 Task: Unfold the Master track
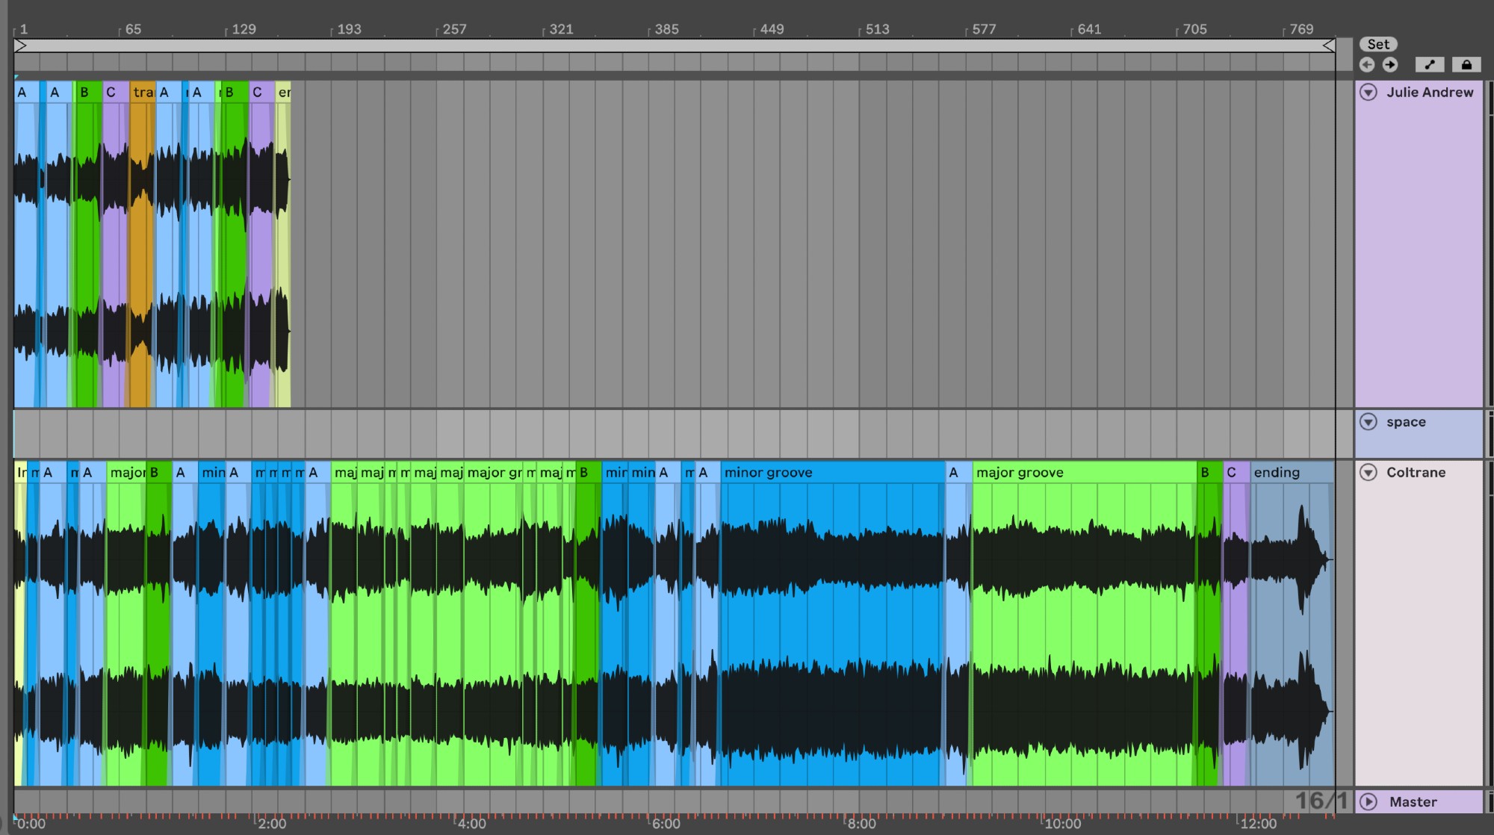coord(1369,802)
